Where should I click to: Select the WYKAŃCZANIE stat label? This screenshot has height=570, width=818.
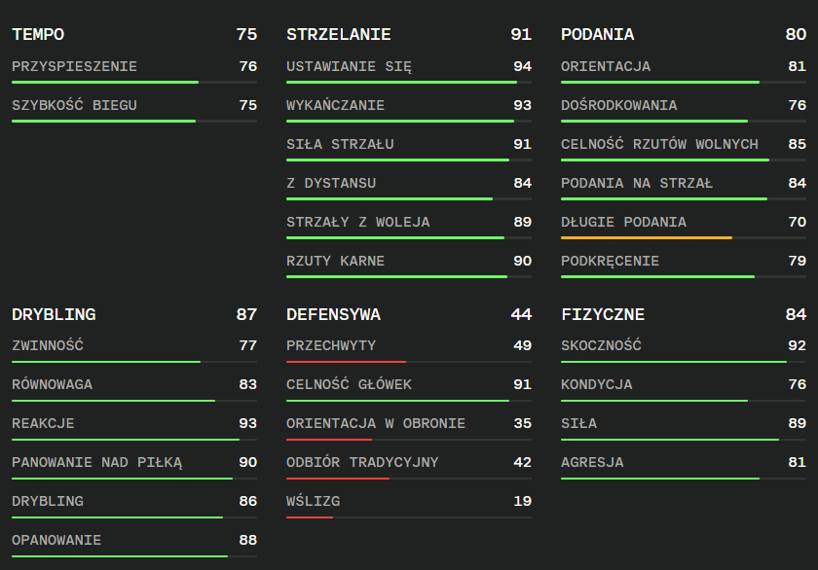point(335,106)
